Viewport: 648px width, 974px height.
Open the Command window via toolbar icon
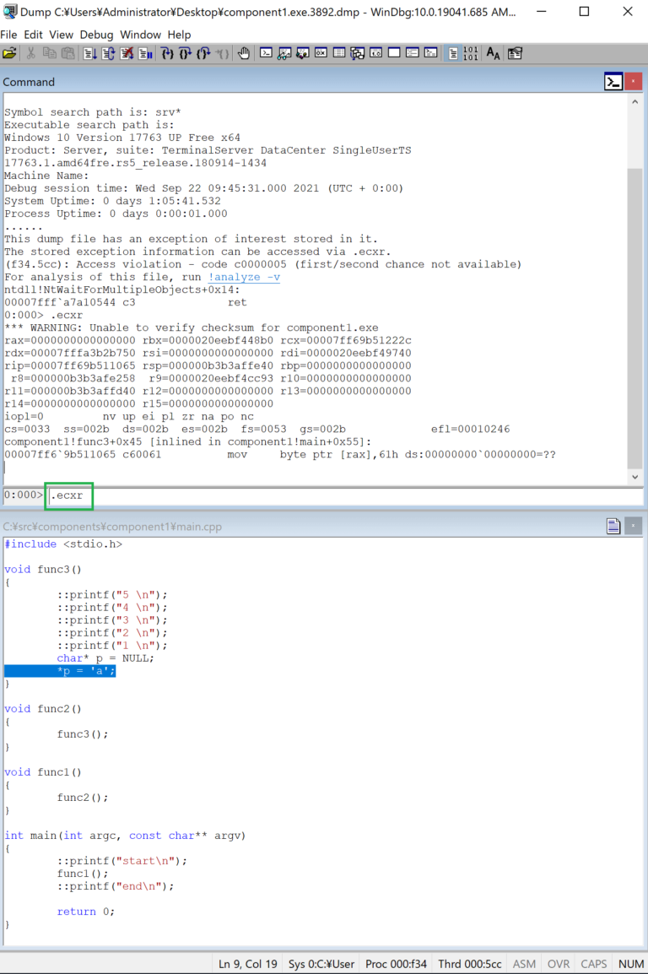point(266,53)
